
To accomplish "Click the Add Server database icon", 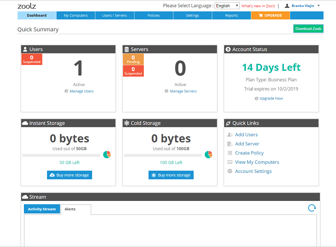I will coord(230,144).
